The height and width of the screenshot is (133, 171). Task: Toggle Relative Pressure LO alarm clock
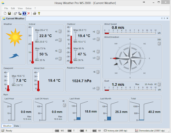(98, 88)
